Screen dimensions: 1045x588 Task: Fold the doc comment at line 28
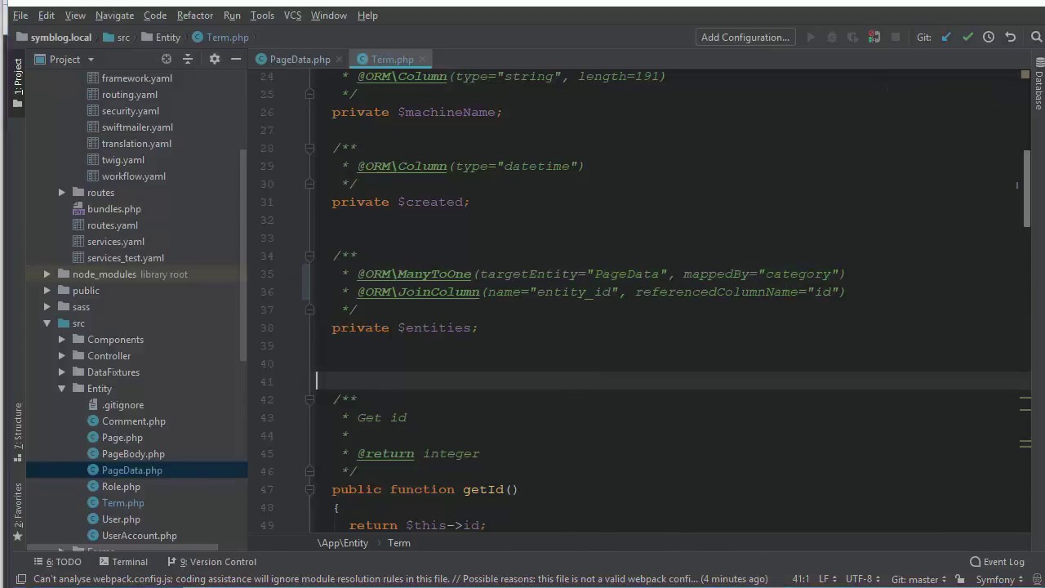click(309, 148)
